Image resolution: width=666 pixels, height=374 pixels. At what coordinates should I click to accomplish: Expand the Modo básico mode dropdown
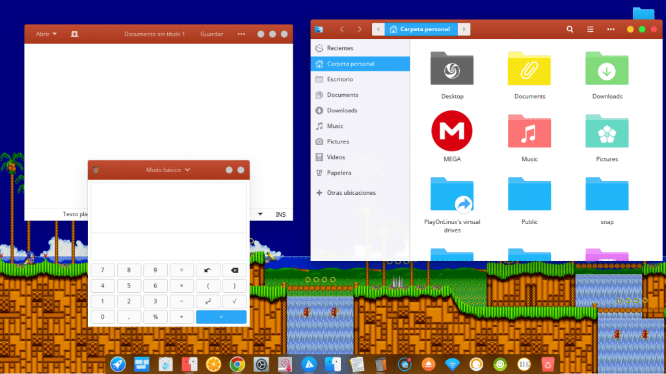pos(168,170)
